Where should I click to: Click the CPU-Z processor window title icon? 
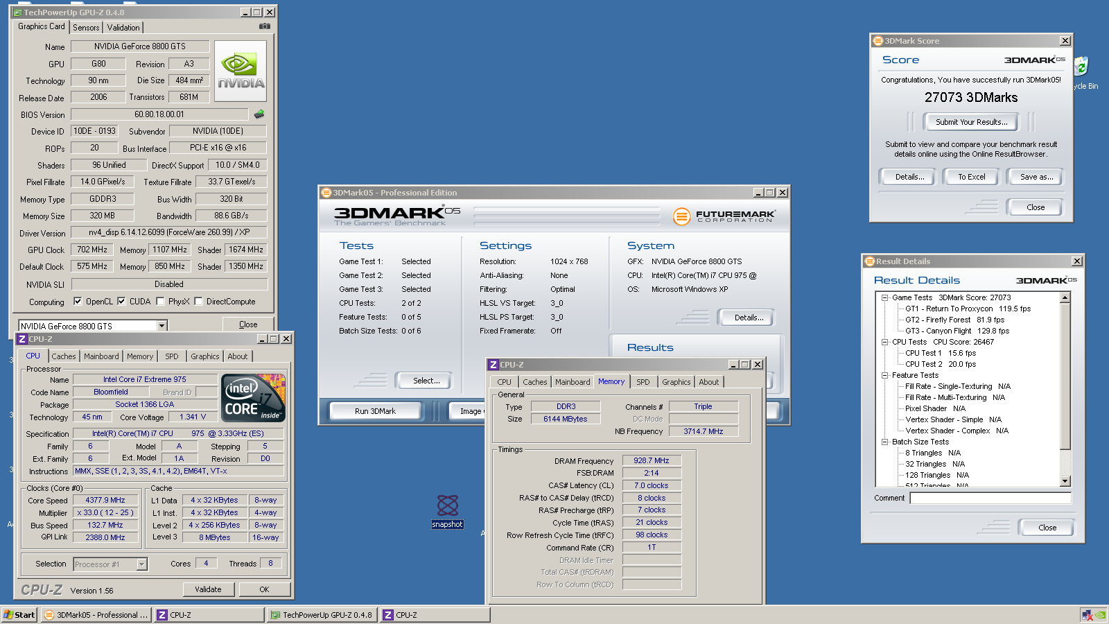pyautogui.click(x=23, y=339)
